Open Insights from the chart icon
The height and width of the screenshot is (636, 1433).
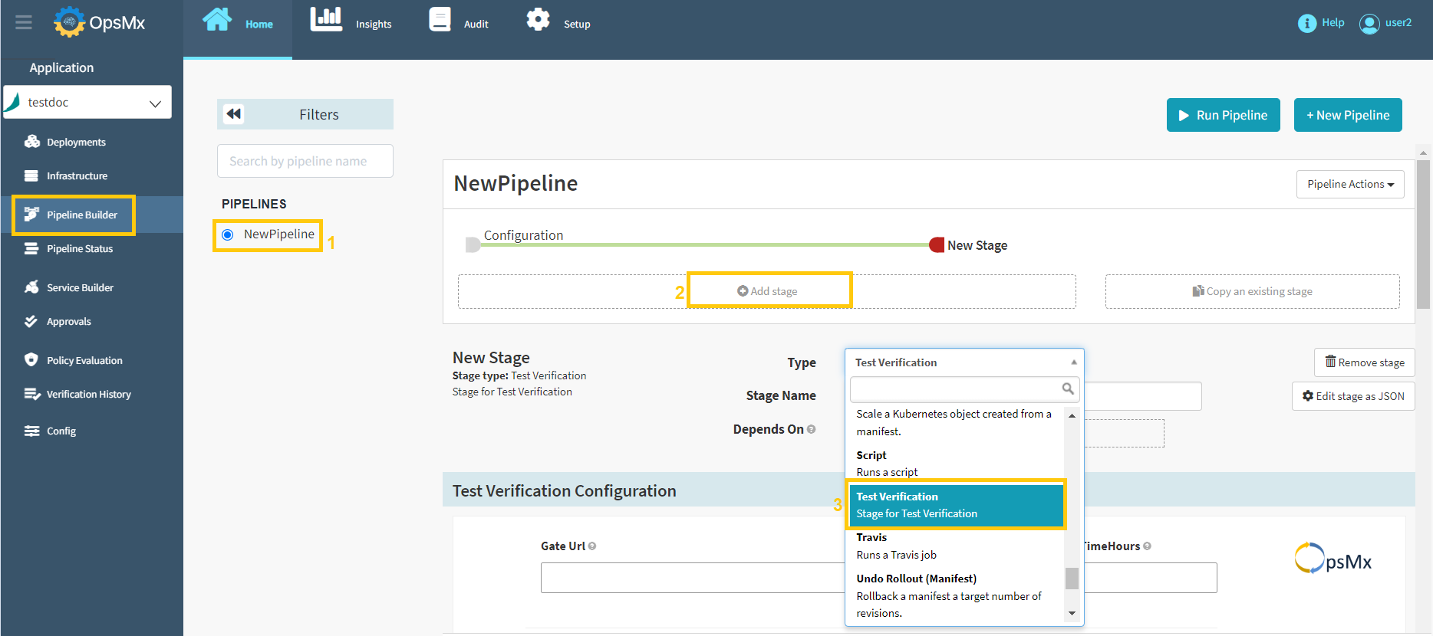(x=326, y=20)
